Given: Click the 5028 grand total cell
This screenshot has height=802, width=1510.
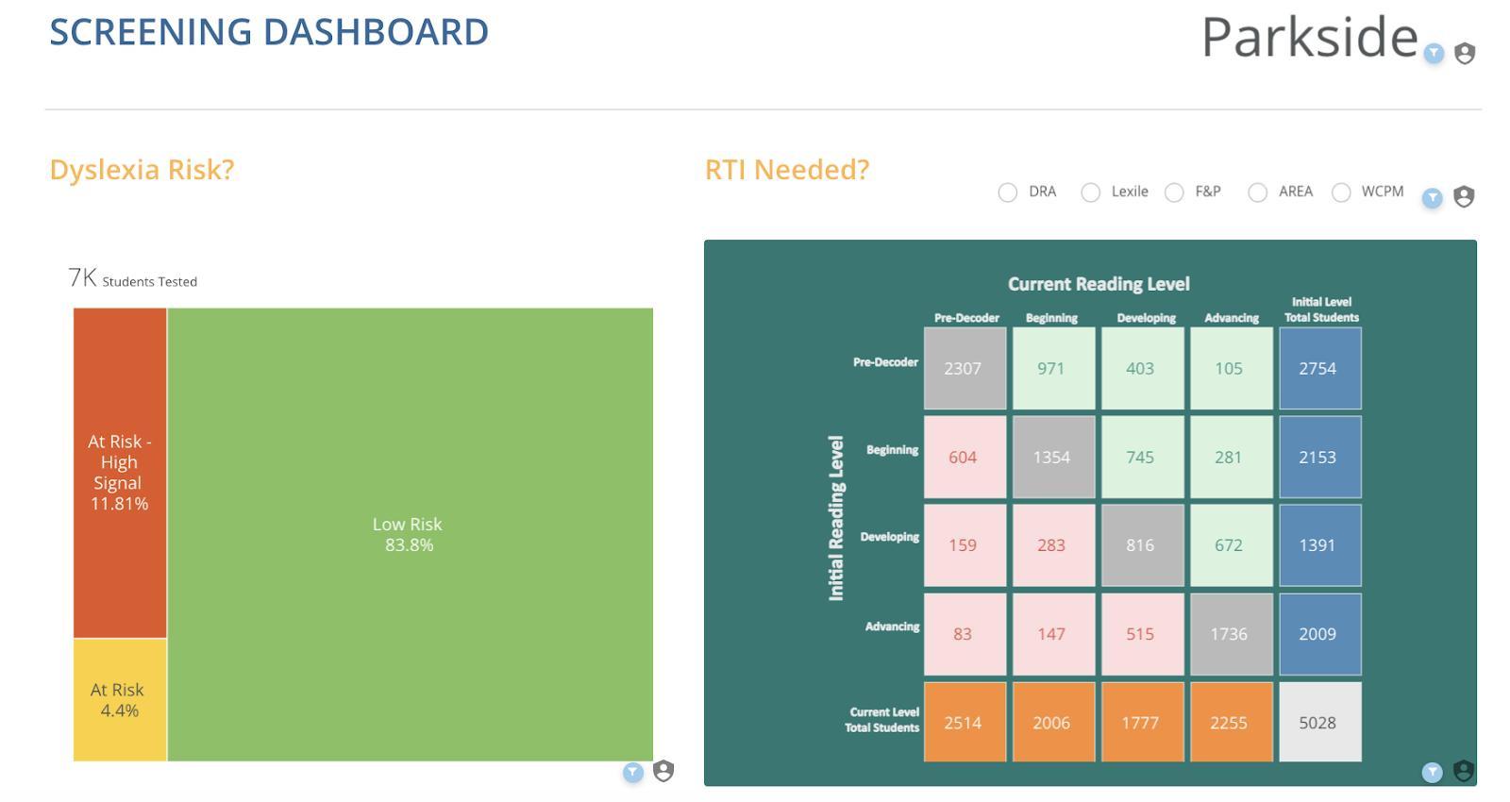Looking at the screenshot, I should [x=1319, y=722].
